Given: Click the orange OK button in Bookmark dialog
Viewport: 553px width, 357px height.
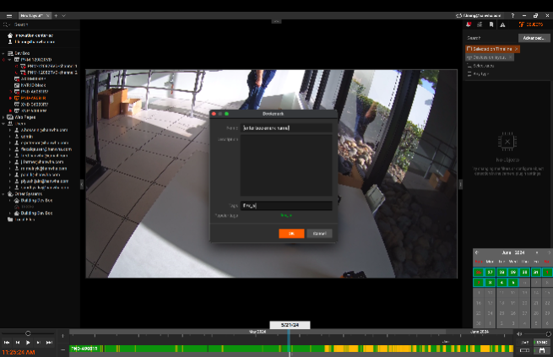Looking at the screenshot, I should (x=291, y=233).
